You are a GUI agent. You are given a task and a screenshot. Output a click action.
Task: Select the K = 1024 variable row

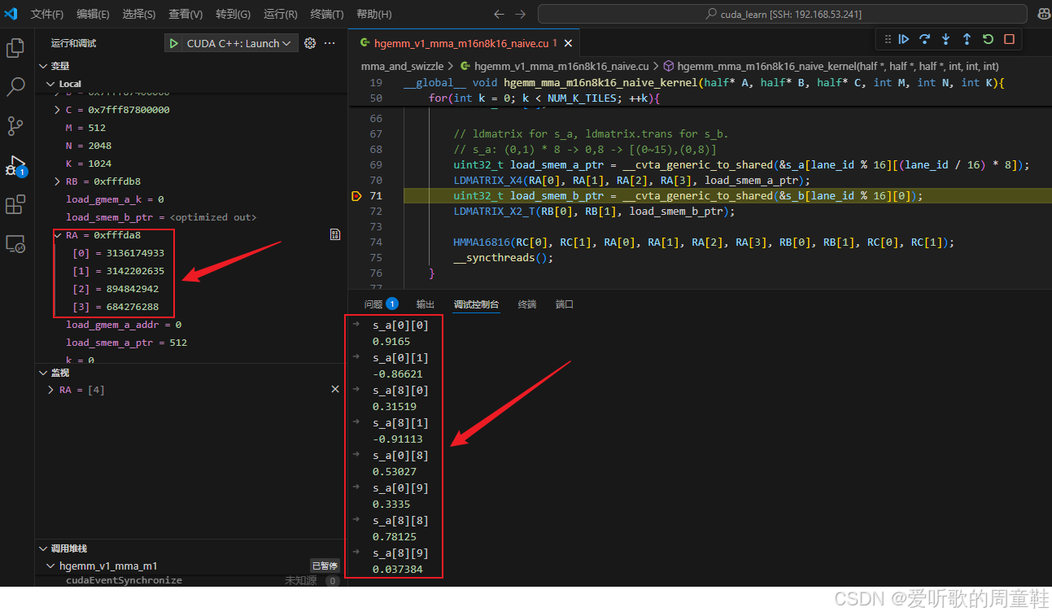click(190, 164)
